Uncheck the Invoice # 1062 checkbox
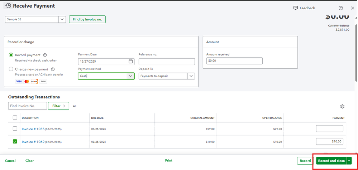 [15, 141]
